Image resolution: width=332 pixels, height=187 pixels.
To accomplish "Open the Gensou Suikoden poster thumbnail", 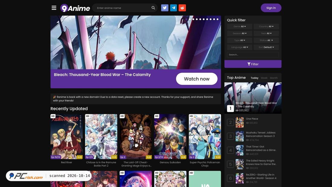I will pos(170,137).
